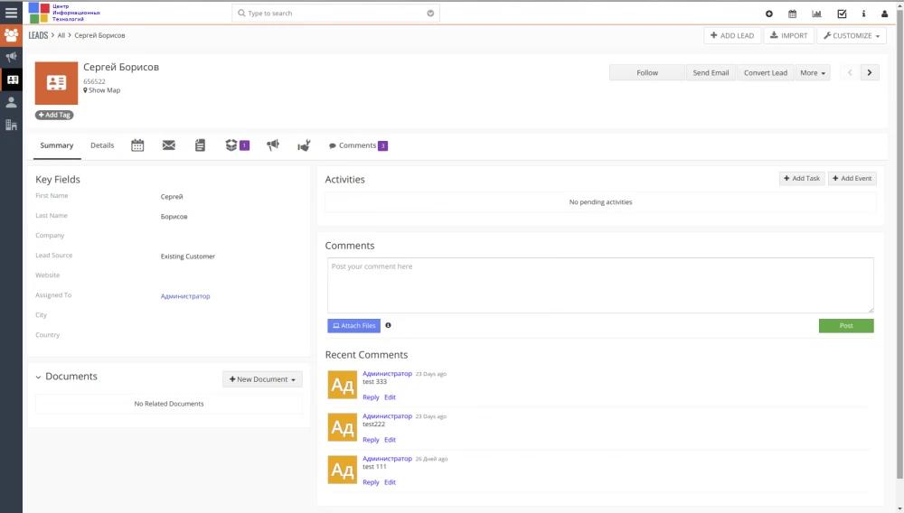Click the Add Task button

(x=802, y=179)
